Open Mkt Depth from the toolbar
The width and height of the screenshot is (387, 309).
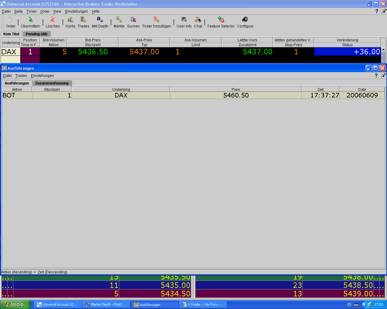[100, 22]
